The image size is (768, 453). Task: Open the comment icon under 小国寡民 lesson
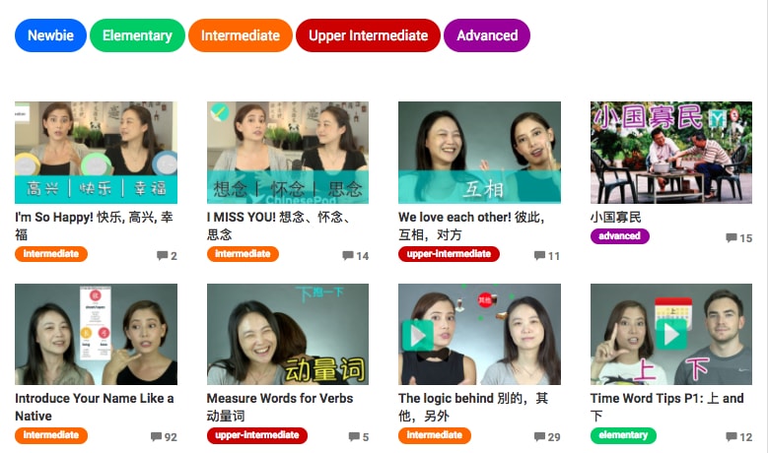(x=732, y=237)
